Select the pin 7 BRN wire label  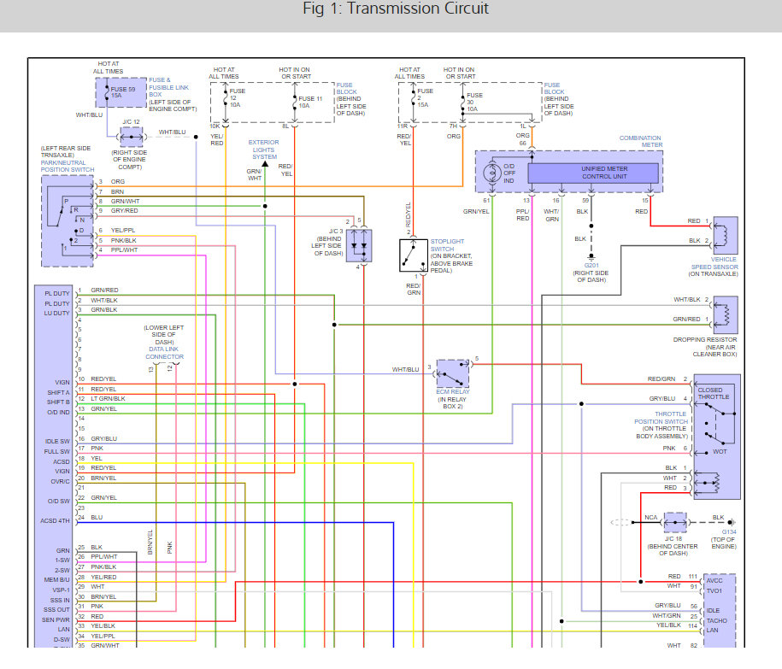(117, 192)
